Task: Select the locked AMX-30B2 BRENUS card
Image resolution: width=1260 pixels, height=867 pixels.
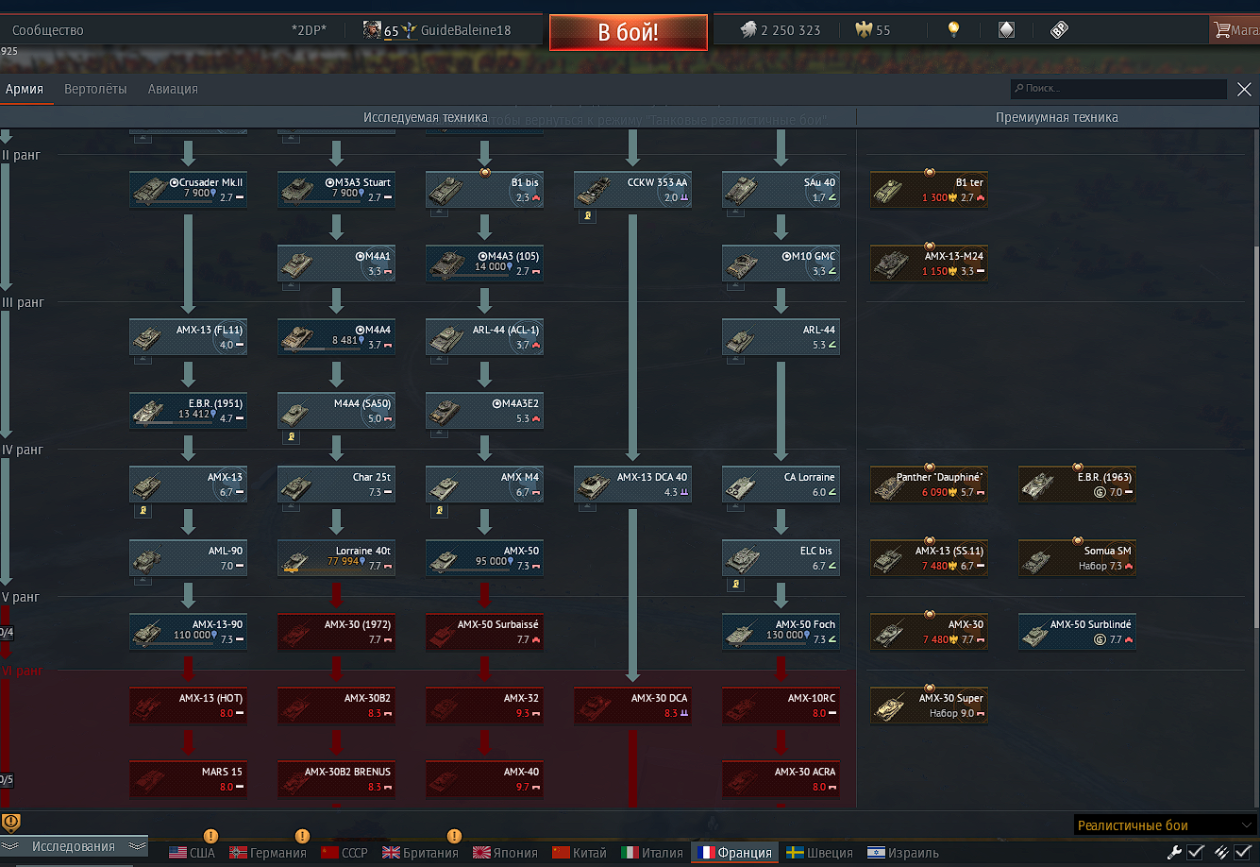Action: coord(336,779)
